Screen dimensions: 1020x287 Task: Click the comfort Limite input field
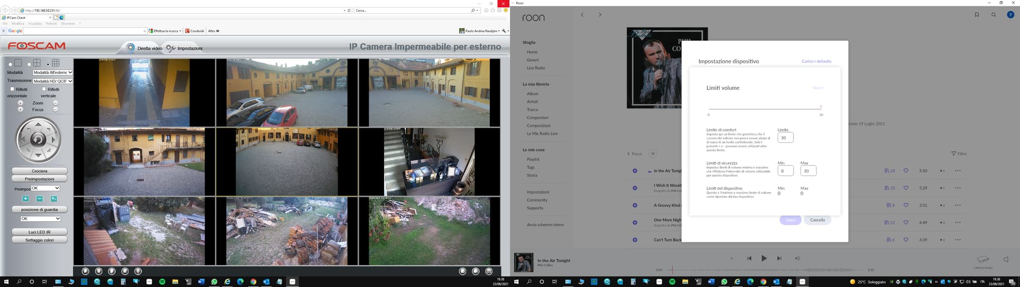(x=785, y=138)
